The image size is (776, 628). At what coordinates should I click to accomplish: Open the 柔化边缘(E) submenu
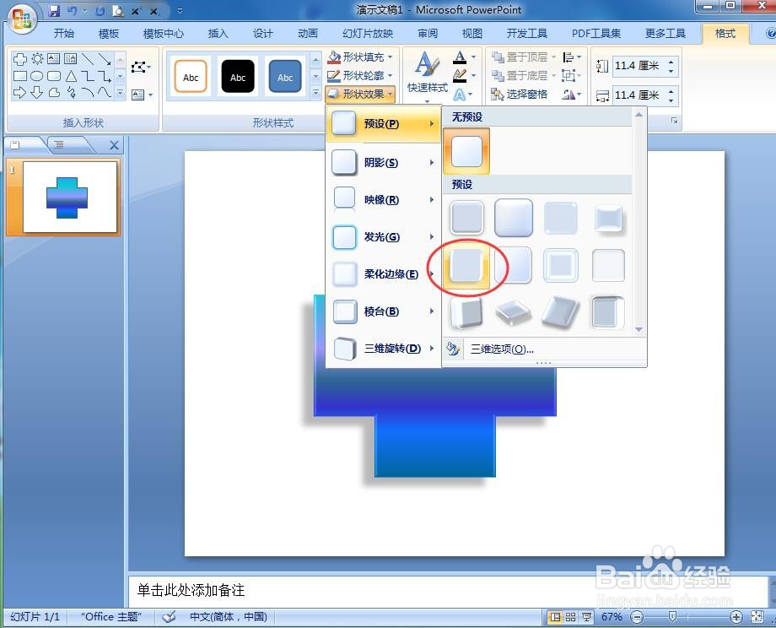click(384, 273)
